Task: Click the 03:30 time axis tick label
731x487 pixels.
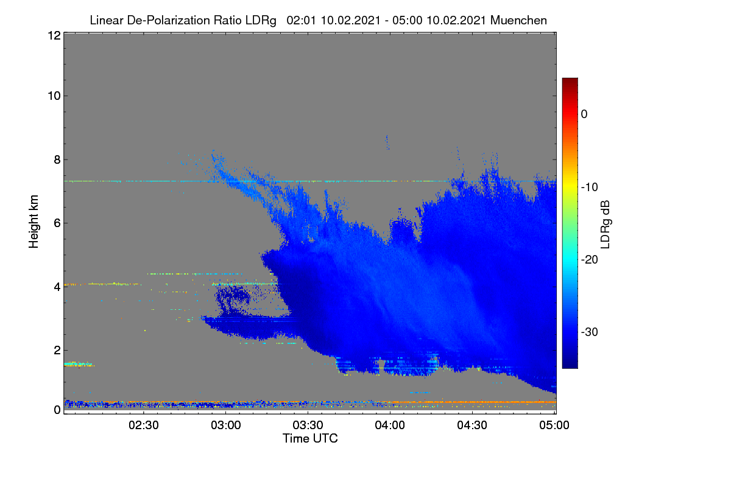Action: (x=308, y=426)
